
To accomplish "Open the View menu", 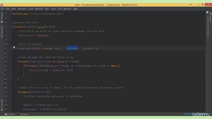I will [x=14, y=9].
